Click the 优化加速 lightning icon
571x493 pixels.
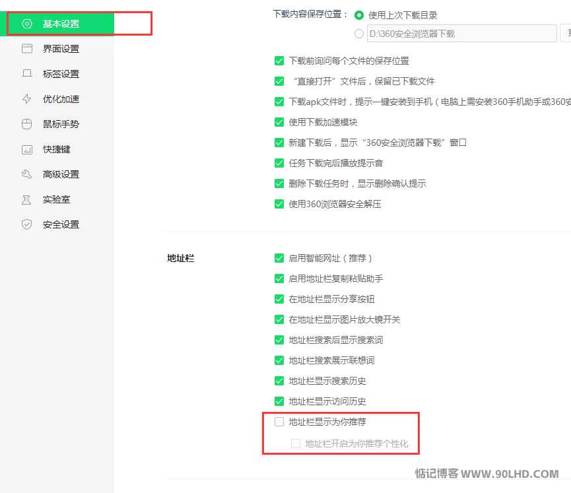(27, 99)
